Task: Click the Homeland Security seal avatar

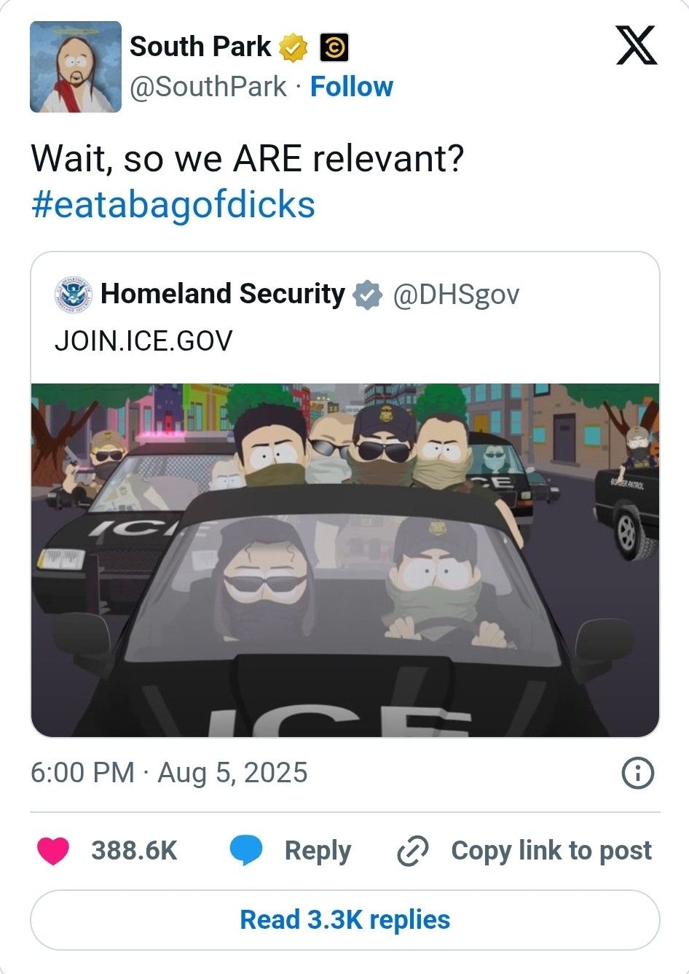Action: pyautogui.click(x=74, y=295)
